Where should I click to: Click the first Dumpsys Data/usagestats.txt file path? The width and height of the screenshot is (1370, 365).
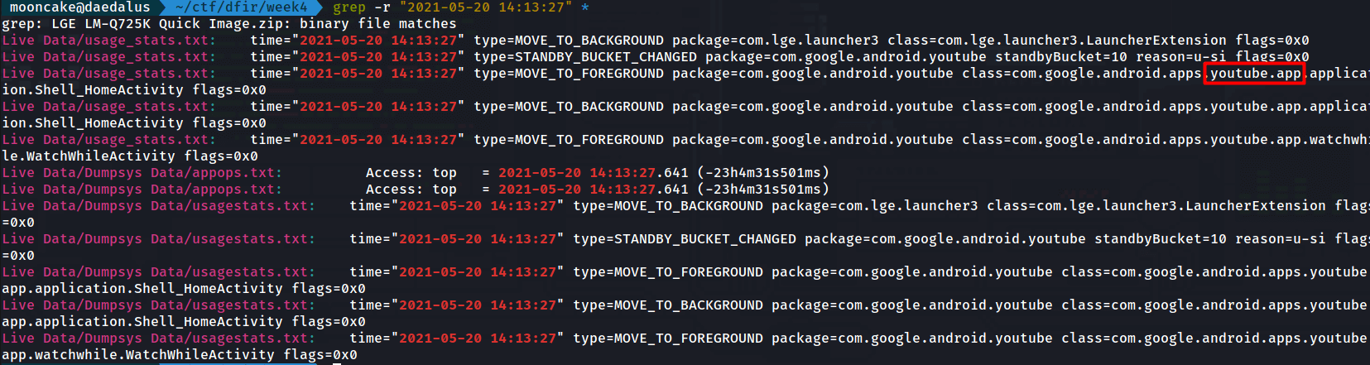point(158,206)
